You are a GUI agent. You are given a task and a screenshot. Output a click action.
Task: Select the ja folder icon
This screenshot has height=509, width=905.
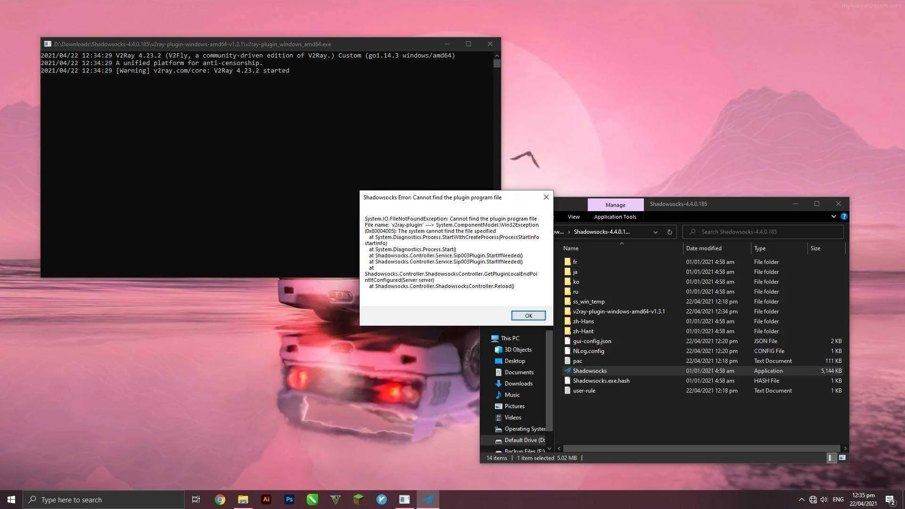568,272
